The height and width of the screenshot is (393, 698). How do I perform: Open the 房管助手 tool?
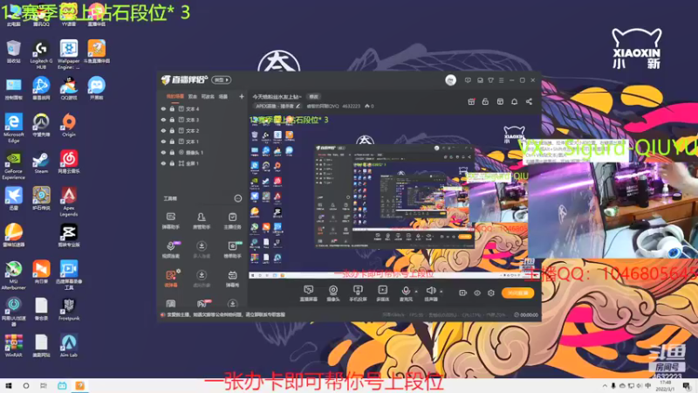[x=202, y=221]
